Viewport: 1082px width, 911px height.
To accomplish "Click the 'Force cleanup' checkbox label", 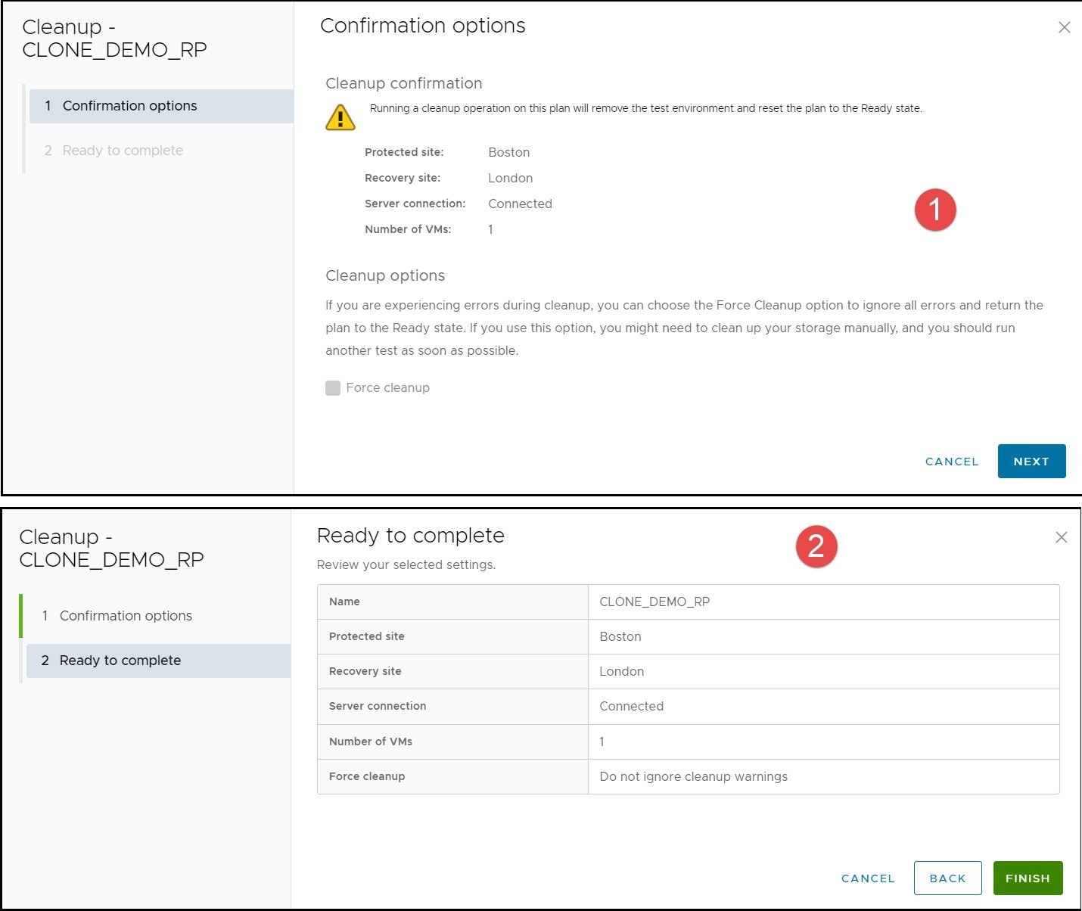I will click(387, 388).
